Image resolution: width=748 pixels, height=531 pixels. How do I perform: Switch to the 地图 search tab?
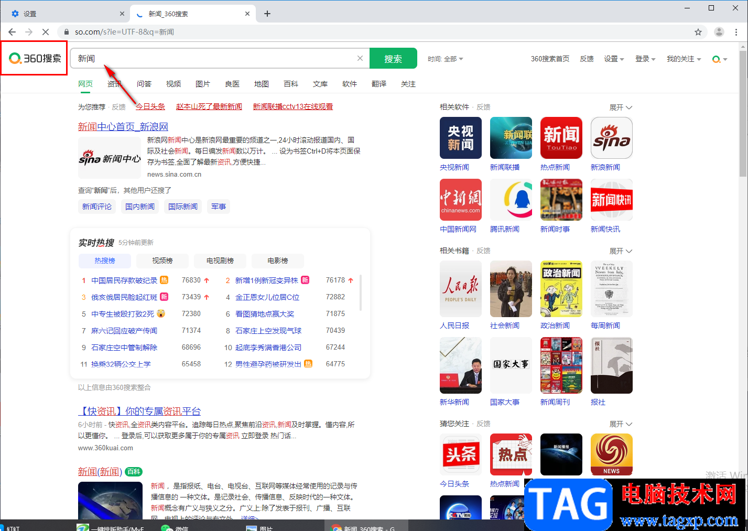point(262,84)
